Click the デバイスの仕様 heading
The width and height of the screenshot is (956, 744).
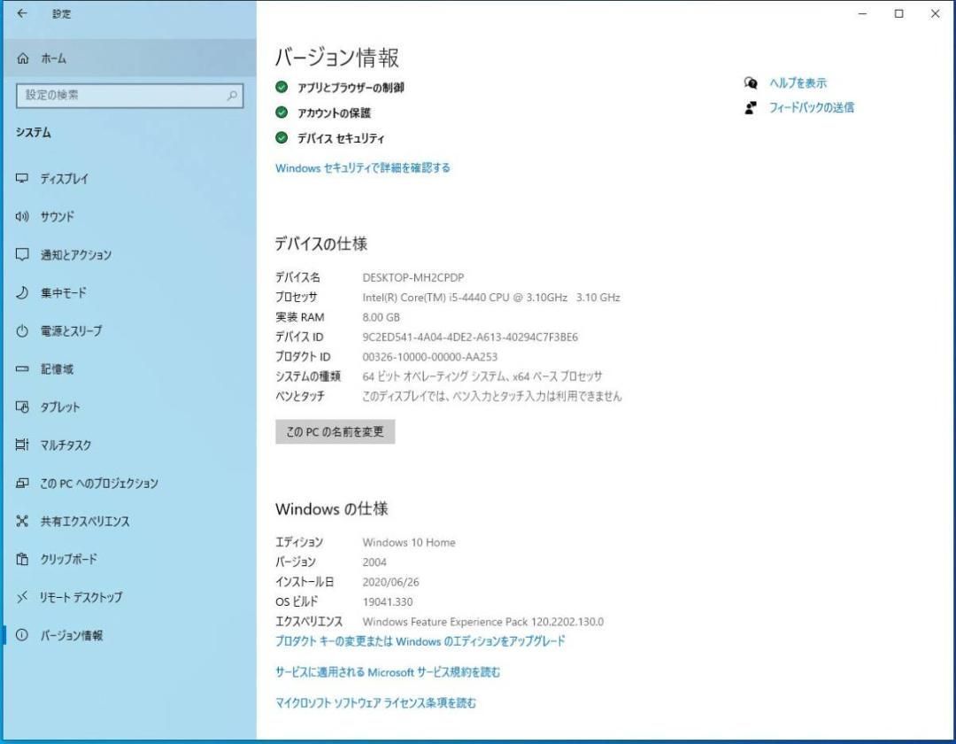(x=320, y=244)
